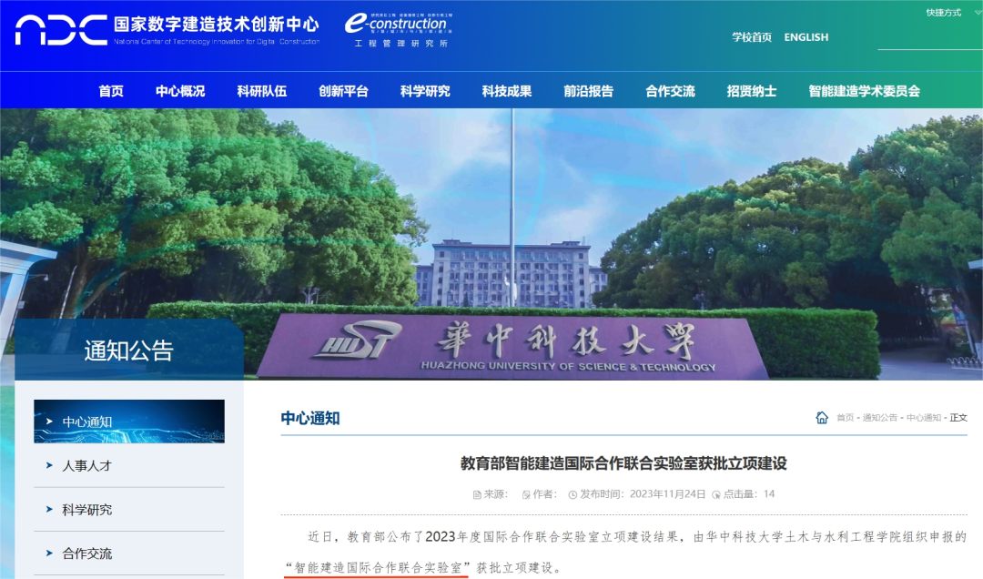The width and height of the screenshot is (983, 579).
Task: Click the arrow icon beside 合作交流
Action: (x=49, y=553)
